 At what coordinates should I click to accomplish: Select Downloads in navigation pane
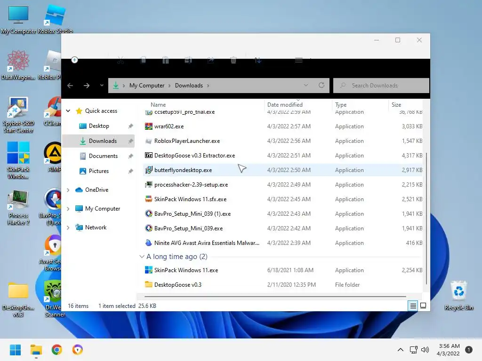click(x=98, y=141)
